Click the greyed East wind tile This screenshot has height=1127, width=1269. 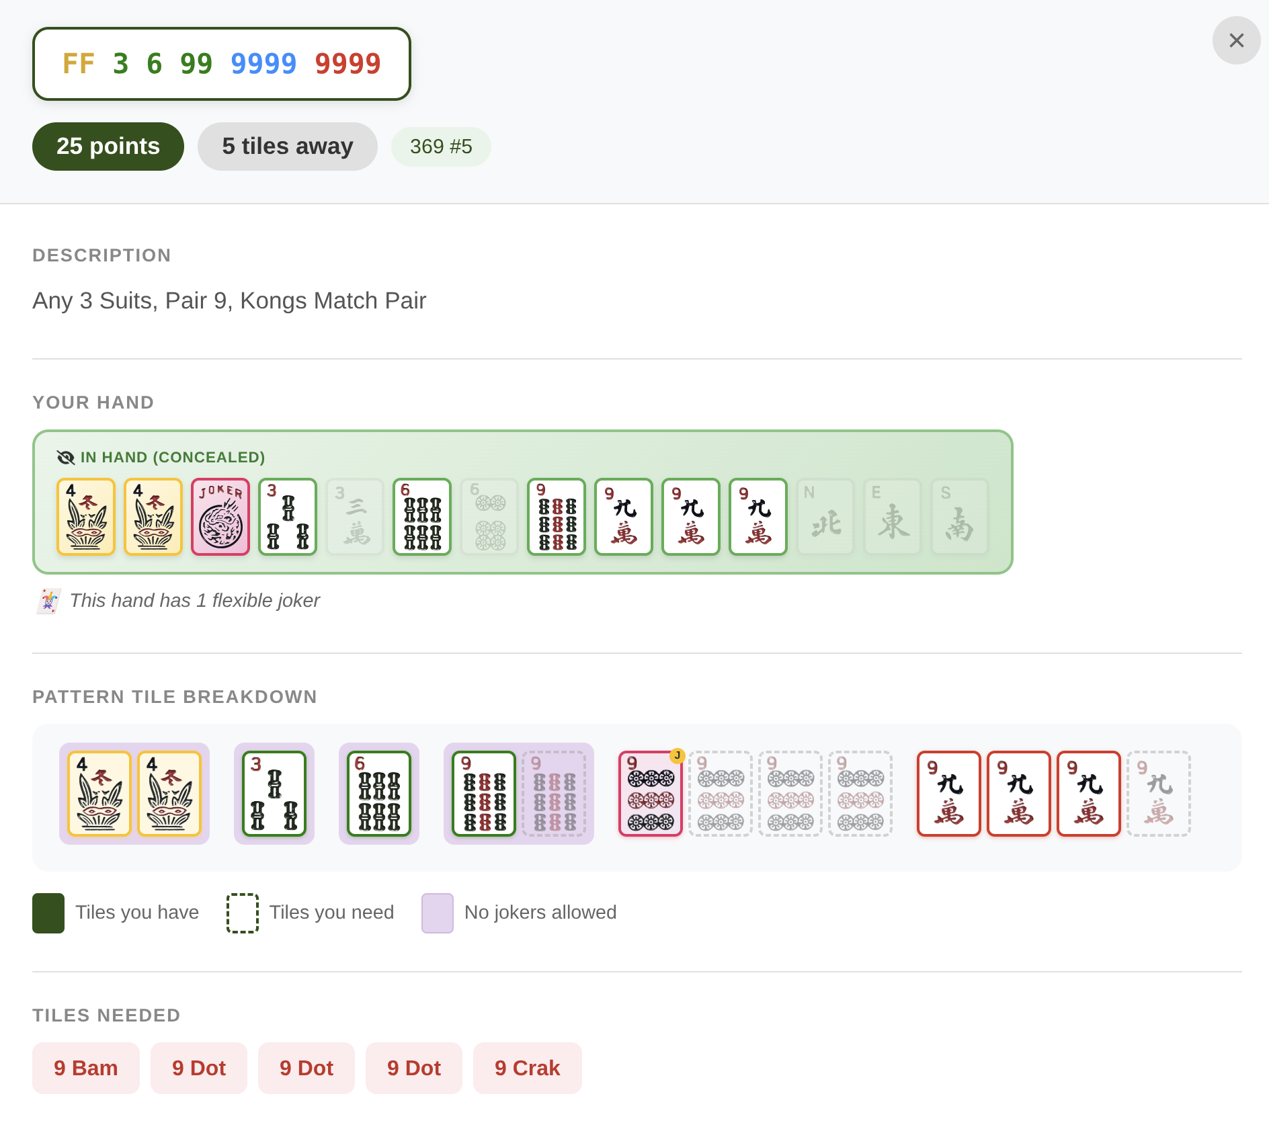coord(892,516)
